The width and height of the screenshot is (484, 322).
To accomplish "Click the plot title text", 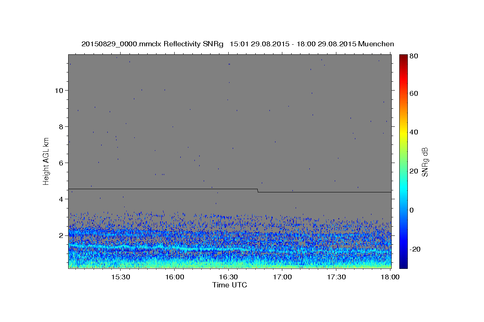I will [238, 44].
